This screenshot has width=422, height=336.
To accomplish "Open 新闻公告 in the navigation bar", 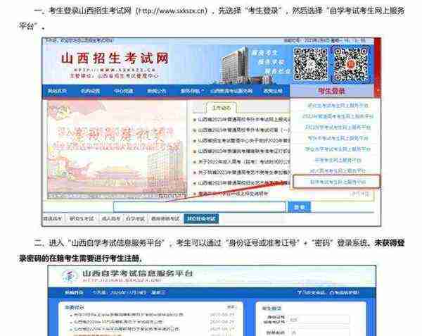I will pyautogui.click(x=156, y=91).
